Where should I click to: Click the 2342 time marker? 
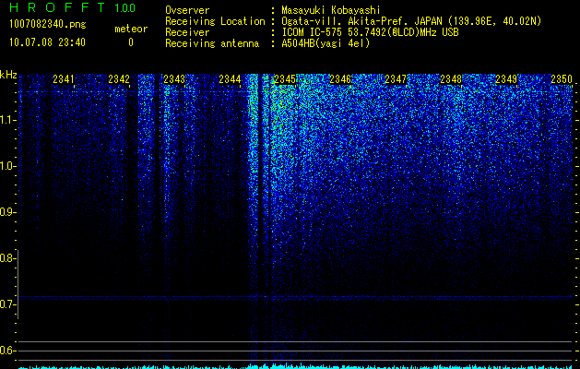(119, 79)
